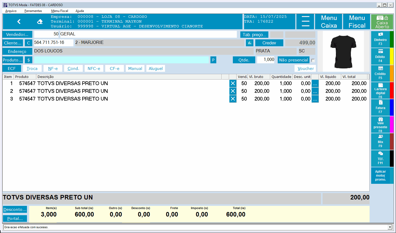This screenshot has height=233, width=396.
Task: Click the Descrição column header
Action: click(129, 77)
